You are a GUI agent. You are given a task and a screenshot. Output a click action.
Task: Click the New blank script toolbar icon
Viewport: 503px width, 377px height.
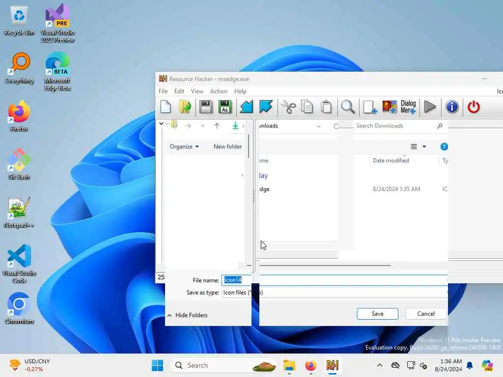166,107
